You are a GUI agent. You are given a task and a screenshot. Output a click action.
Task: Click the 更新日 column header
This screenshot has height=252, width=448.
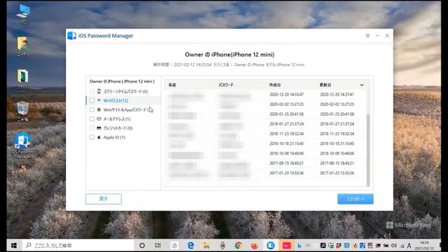pos(325,85)
